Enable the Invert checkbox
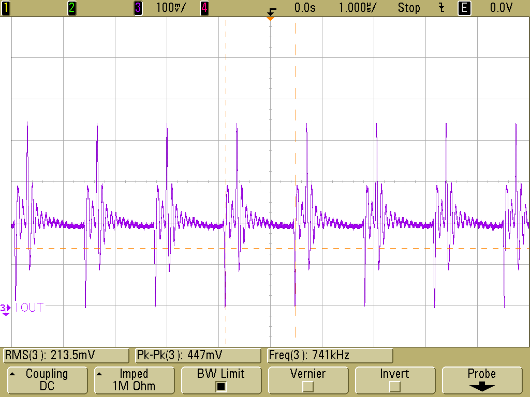Viewport: 530px width, 397px height. tap(394, 386)
